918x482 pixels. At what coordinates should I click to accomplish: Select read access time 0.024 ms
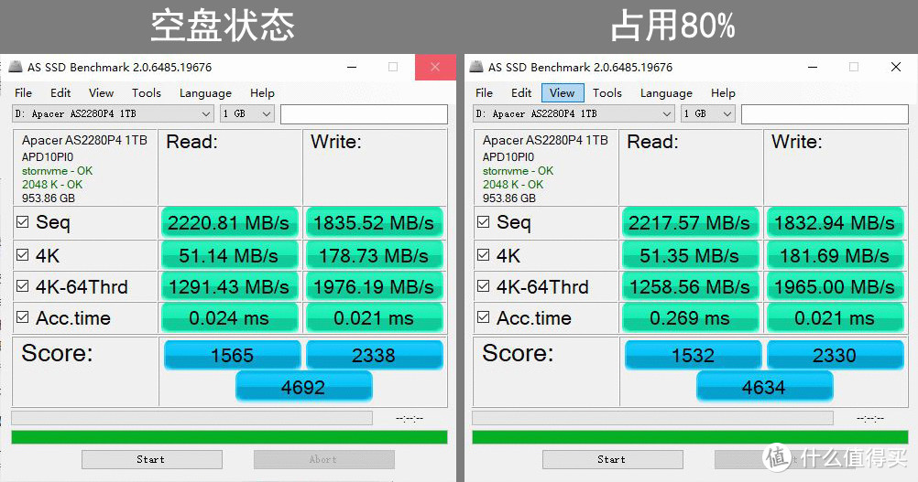(x=229, y=318)
